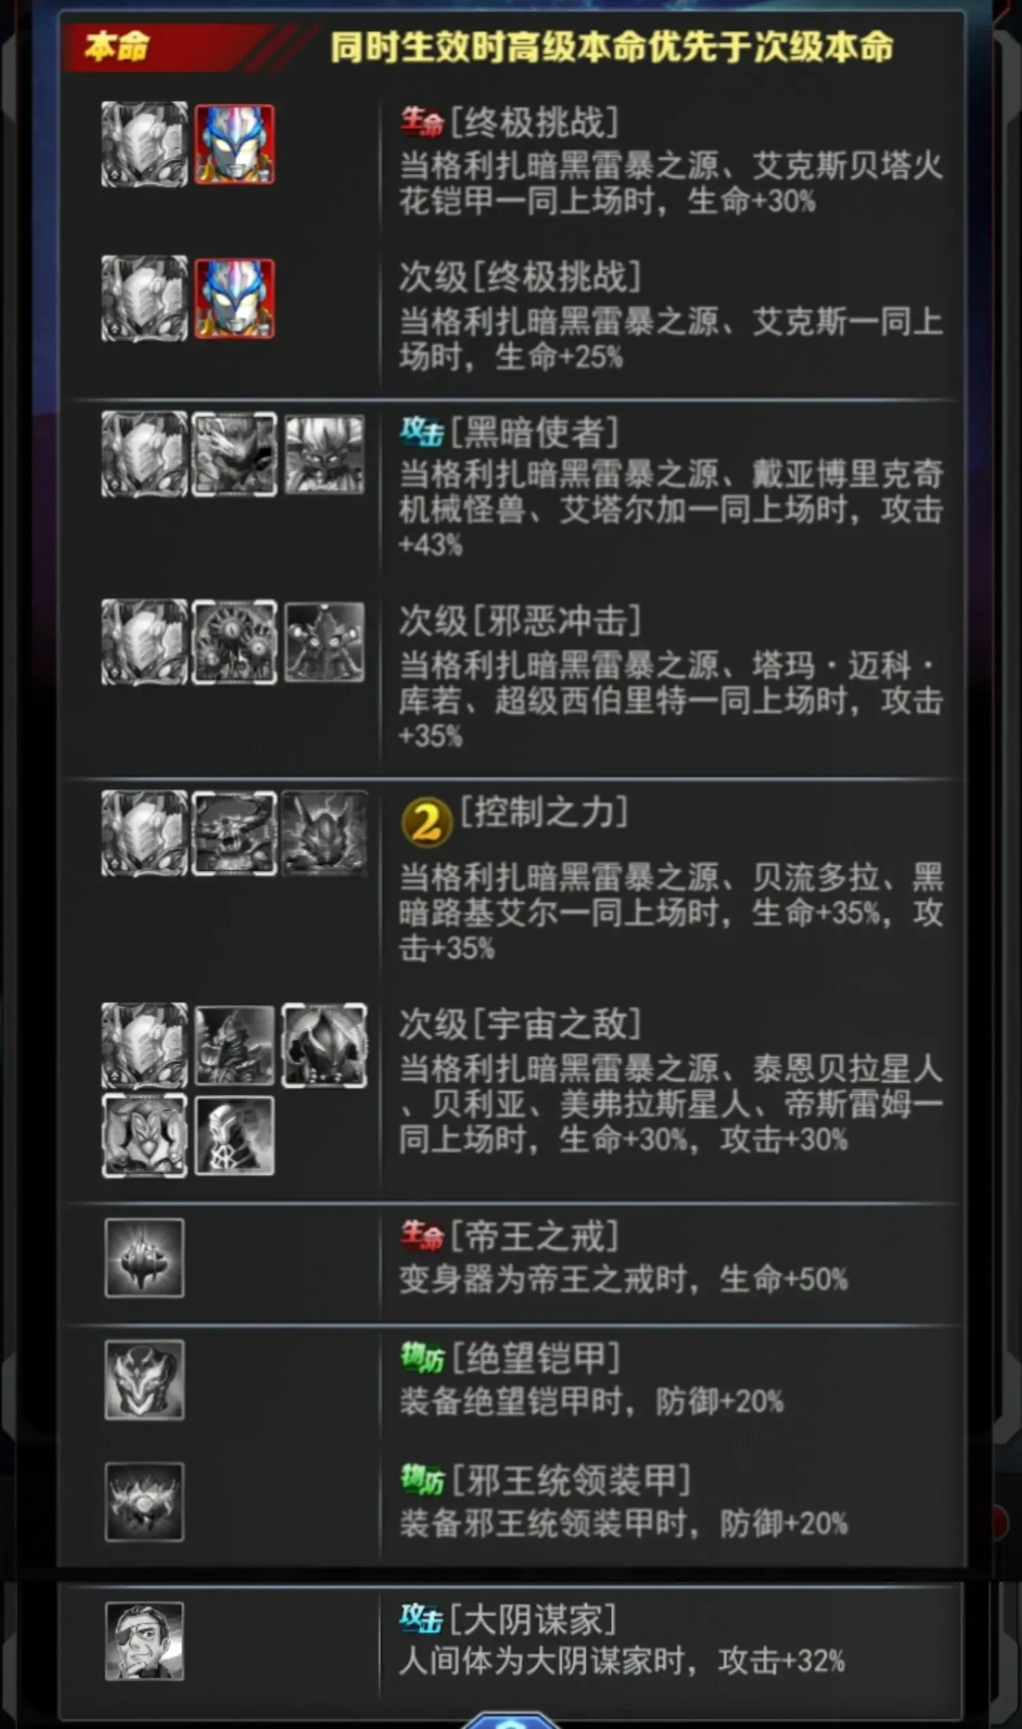Select the 邪王统领装甲 equipment icon
The height and width of the screenshot is (1729, 1022).
[x=144, y=1501]
